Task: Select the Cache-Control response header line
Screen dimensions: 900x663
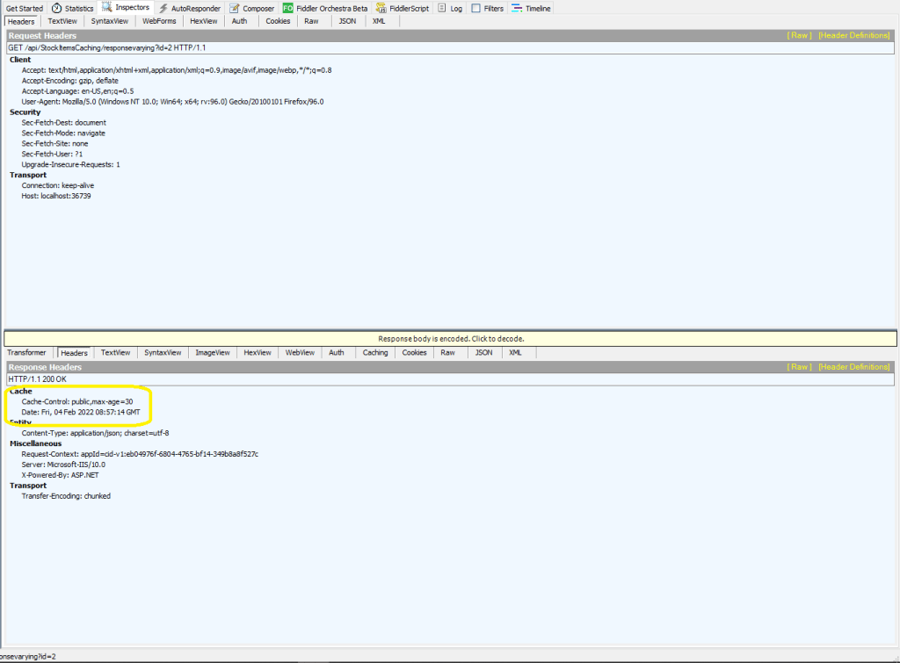Action: [x=77, y=401]
